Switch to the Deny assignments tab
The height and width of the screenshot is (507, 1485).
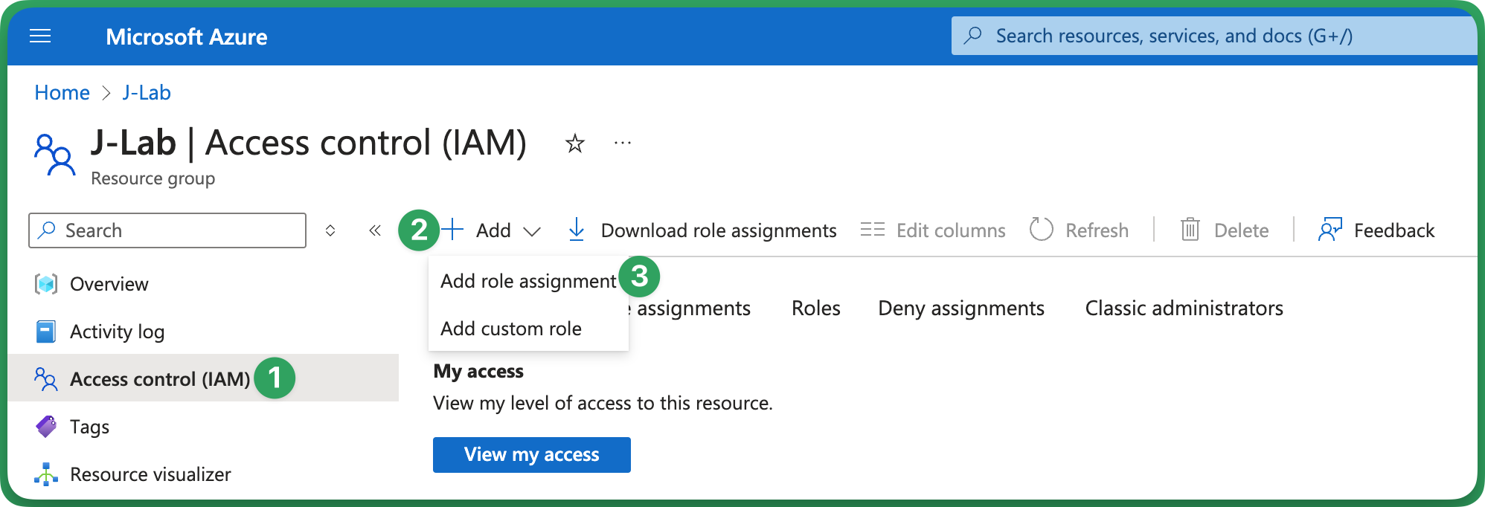960,309
